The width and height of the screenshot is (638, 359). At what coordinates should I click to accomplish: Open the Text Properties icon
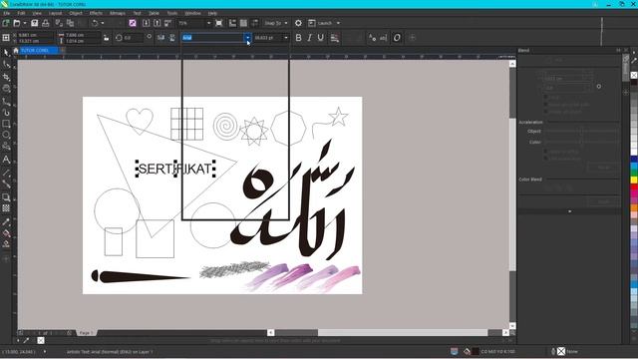click(372, 38)
